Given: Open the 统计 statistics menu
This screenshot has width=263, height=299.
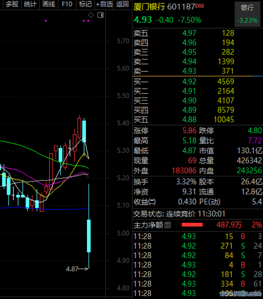Looking at the screenshot, I should (30, 4).
